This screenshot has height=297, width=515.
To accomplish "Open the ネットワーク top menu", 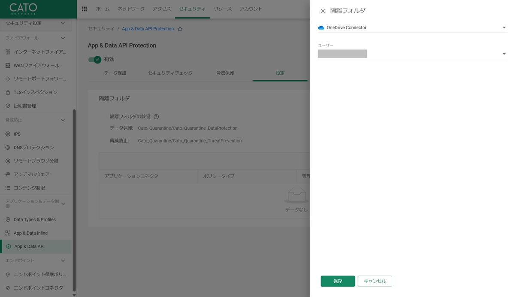I will [131, 9].
